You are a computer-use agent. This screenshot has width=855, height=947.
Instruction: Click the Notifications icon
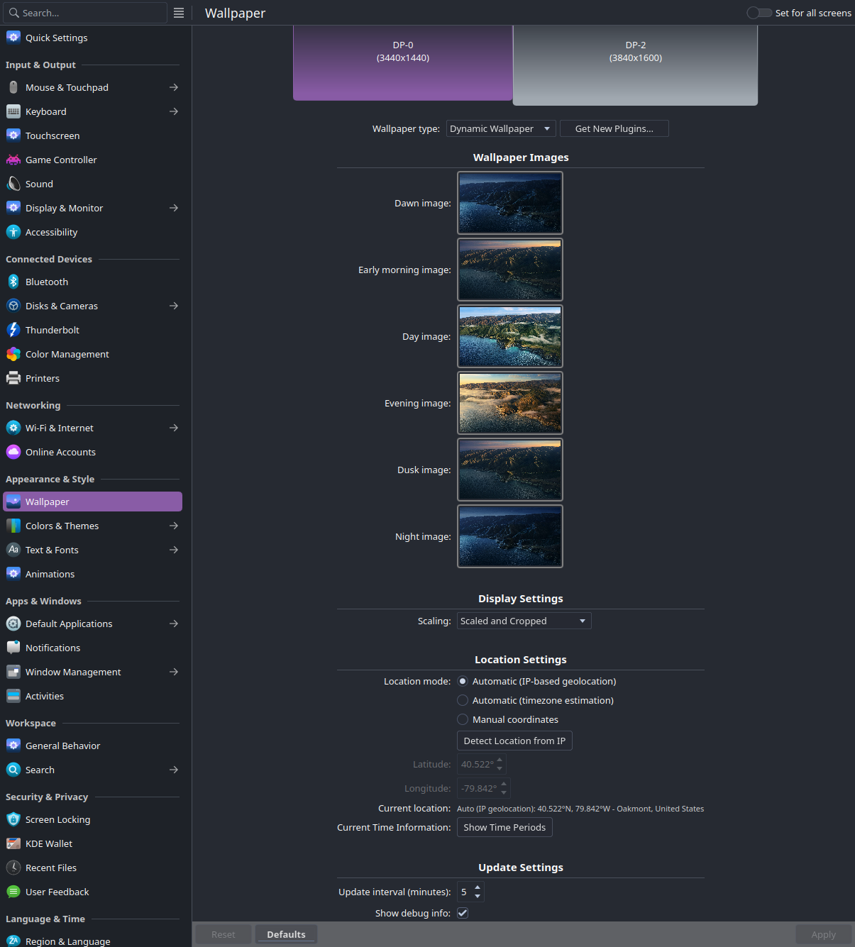13,648
